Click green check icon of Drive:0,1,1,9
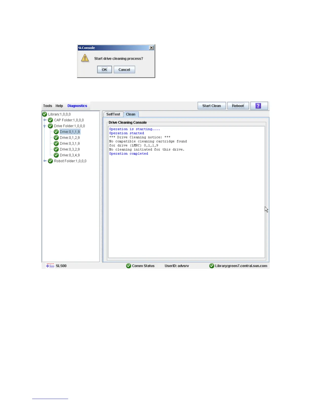Screen dimensions: 310x401 pyautogui.click(x=56, y=132)
